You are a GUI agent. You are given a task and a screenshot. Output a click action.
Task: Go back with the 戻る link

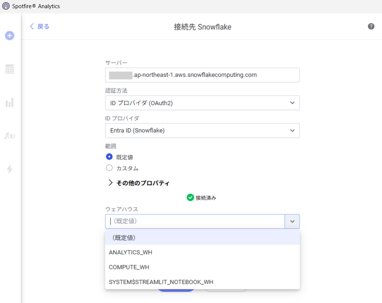tap(40, 26)
